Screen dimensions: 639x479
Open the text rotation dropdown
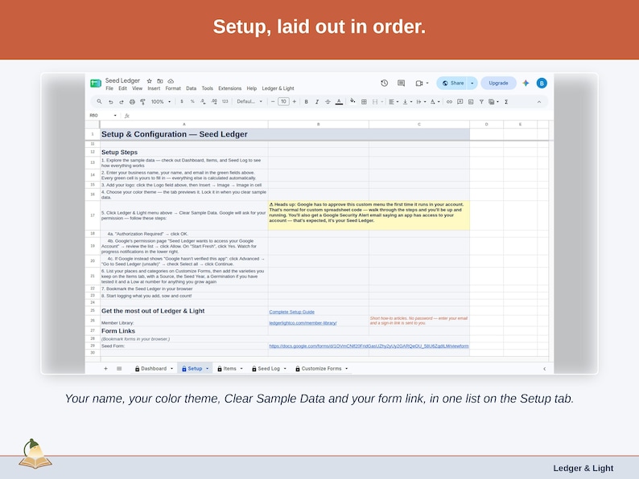[435, 102]
